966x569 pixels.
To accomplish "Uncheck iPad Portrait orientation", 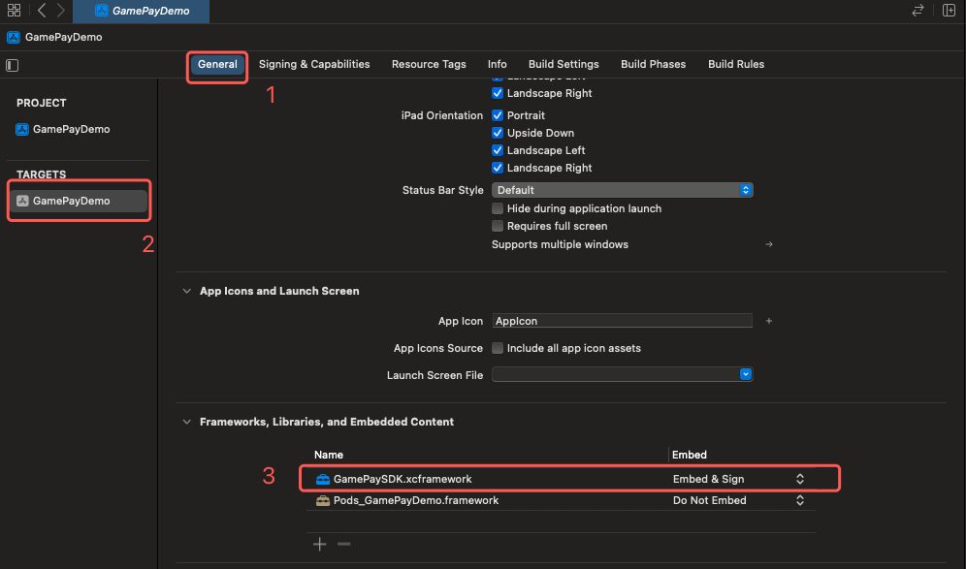I will pyautogui.click(x=498, y=115).
